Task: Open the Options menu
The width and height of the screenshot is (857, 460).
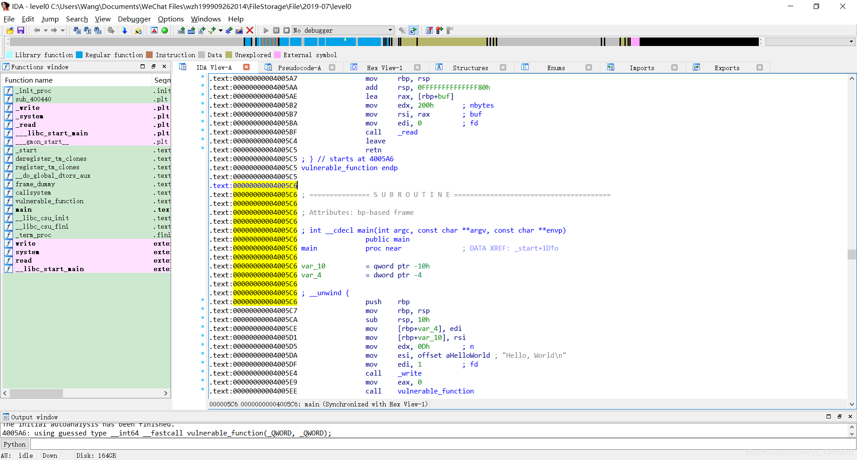Action: click(171, 19)
